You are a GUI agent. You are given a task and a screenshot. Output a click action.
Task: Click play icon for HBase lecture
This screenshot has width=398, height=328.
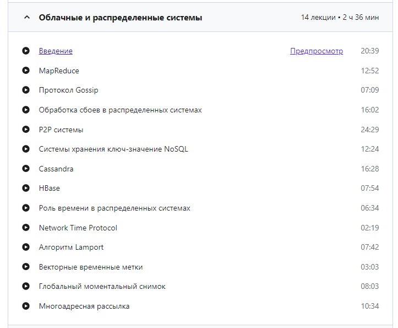(26, 189)
